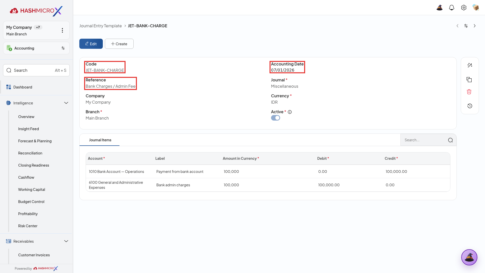Go to next record arrow
Viewport: 485px width, 273px height.
(475, 26)
